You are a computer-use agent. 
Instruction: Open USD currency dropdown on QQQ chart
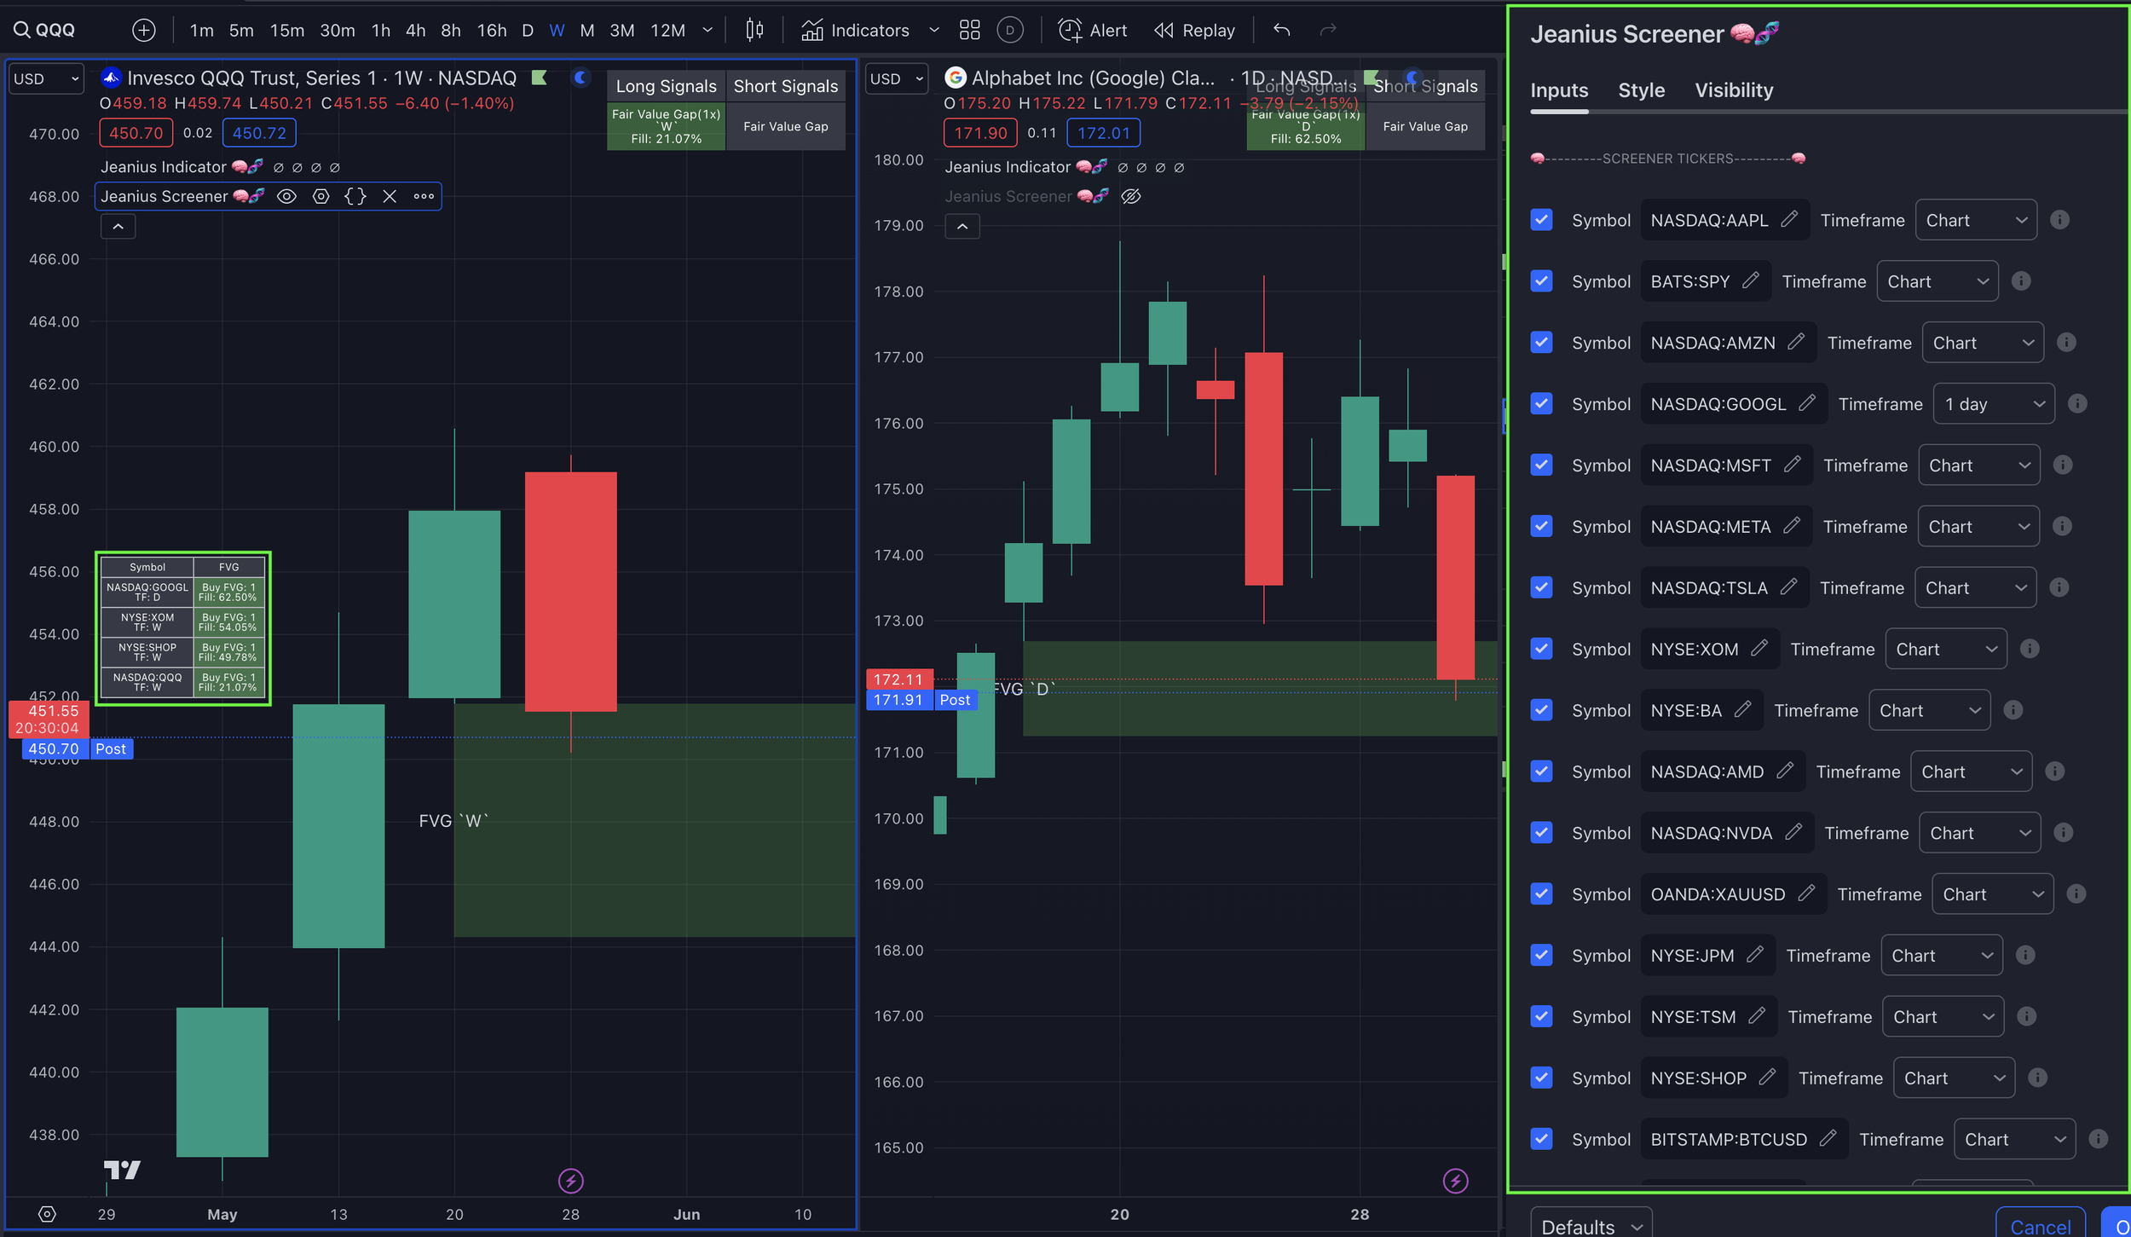click(x=47, y=78)
